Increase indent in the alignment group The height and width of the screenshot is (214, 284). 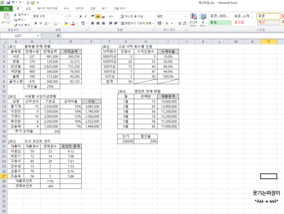115,23
